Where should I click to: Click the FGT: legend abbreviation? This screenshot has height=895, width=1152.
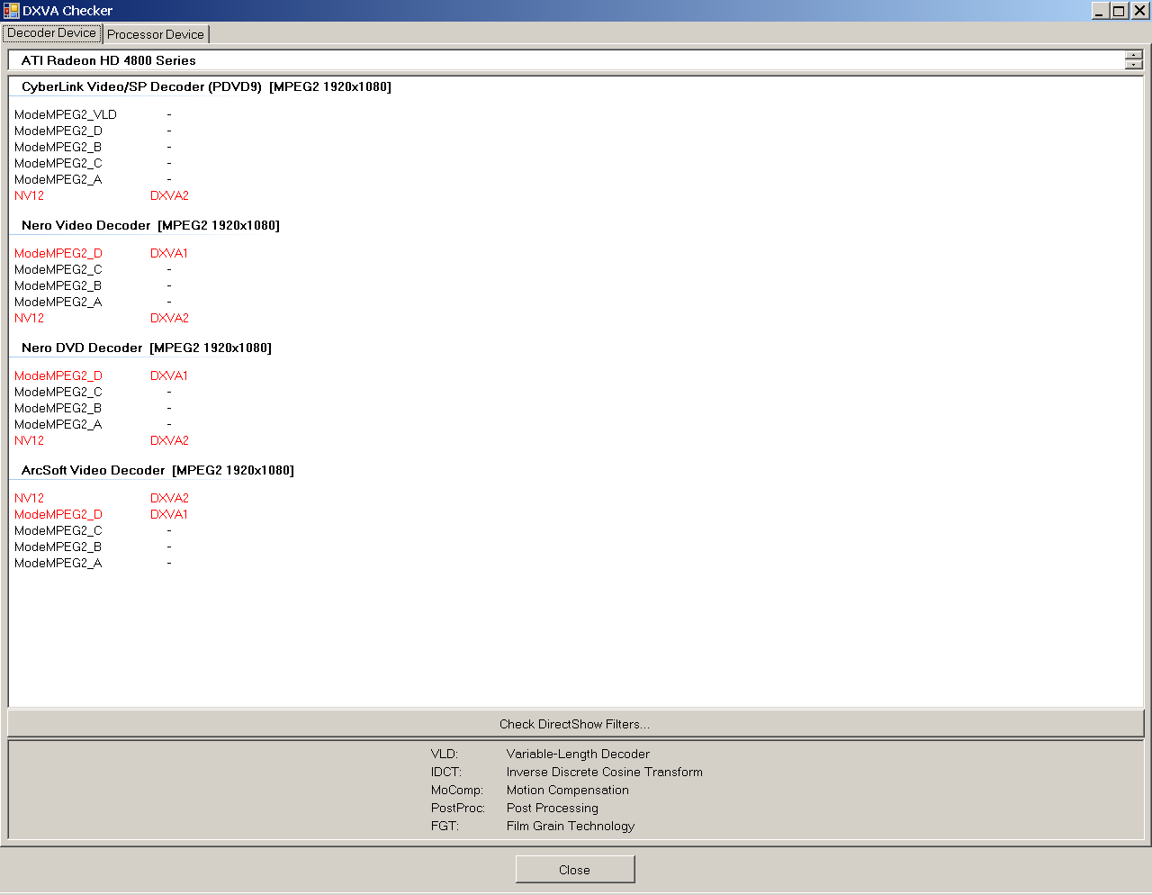click(445, 827)
